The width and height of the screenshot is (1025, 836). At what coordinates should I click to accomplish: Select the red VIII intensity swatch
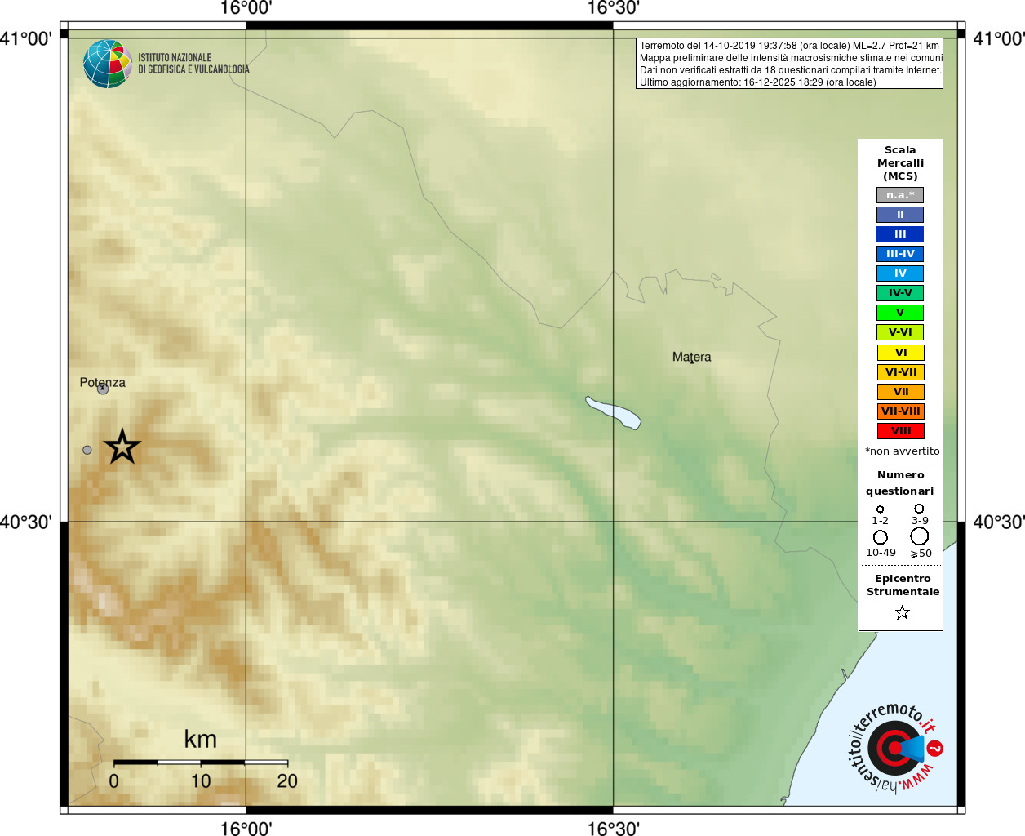pyautogui.click(x=900, y=431)
